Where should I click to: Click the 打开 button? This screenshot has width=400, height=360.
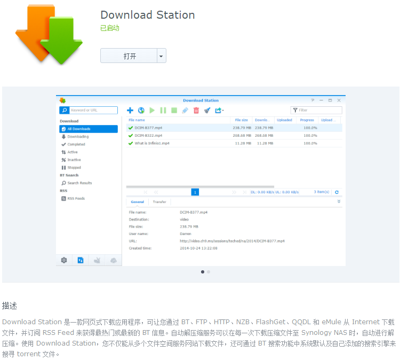coord(129,56)
